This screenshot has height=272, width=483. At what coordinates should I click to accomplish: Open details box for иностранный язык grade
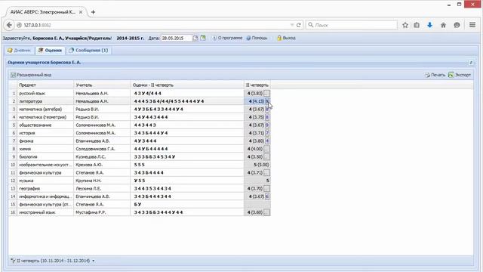click(x=266, y=212)
